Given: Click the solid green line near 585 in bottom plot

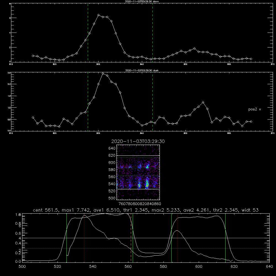Looking at the screenshot, I should point(172,238).
